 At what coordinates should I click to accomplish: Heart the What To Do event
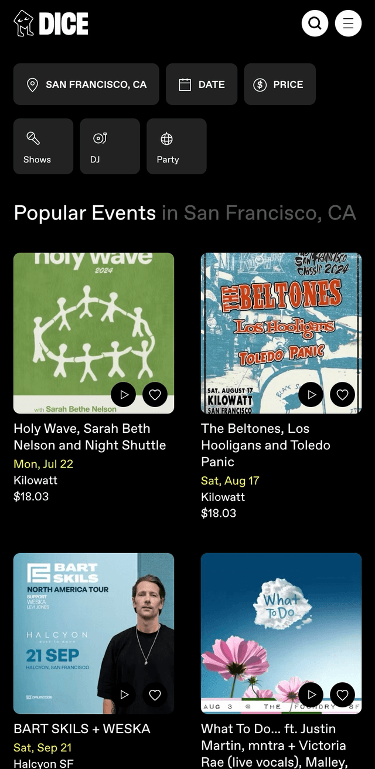click(x=342, y=695)
